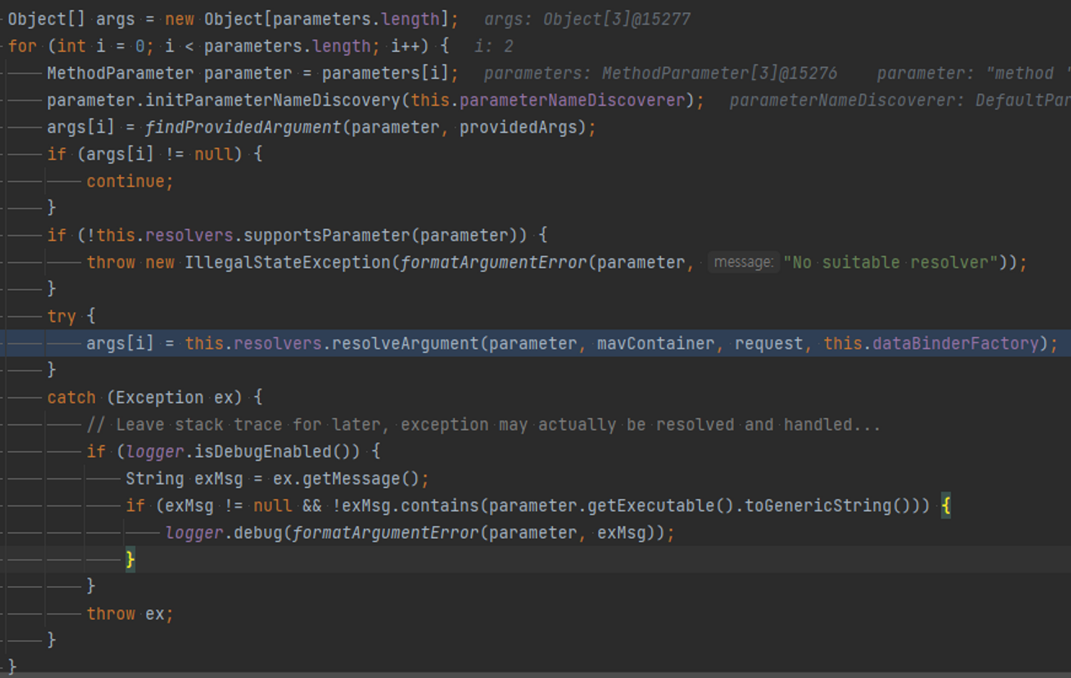Click the "message:" parameter inlay hint
Image resolution: width=1071 pixels, height=678 pixels.
click(743, 262)
